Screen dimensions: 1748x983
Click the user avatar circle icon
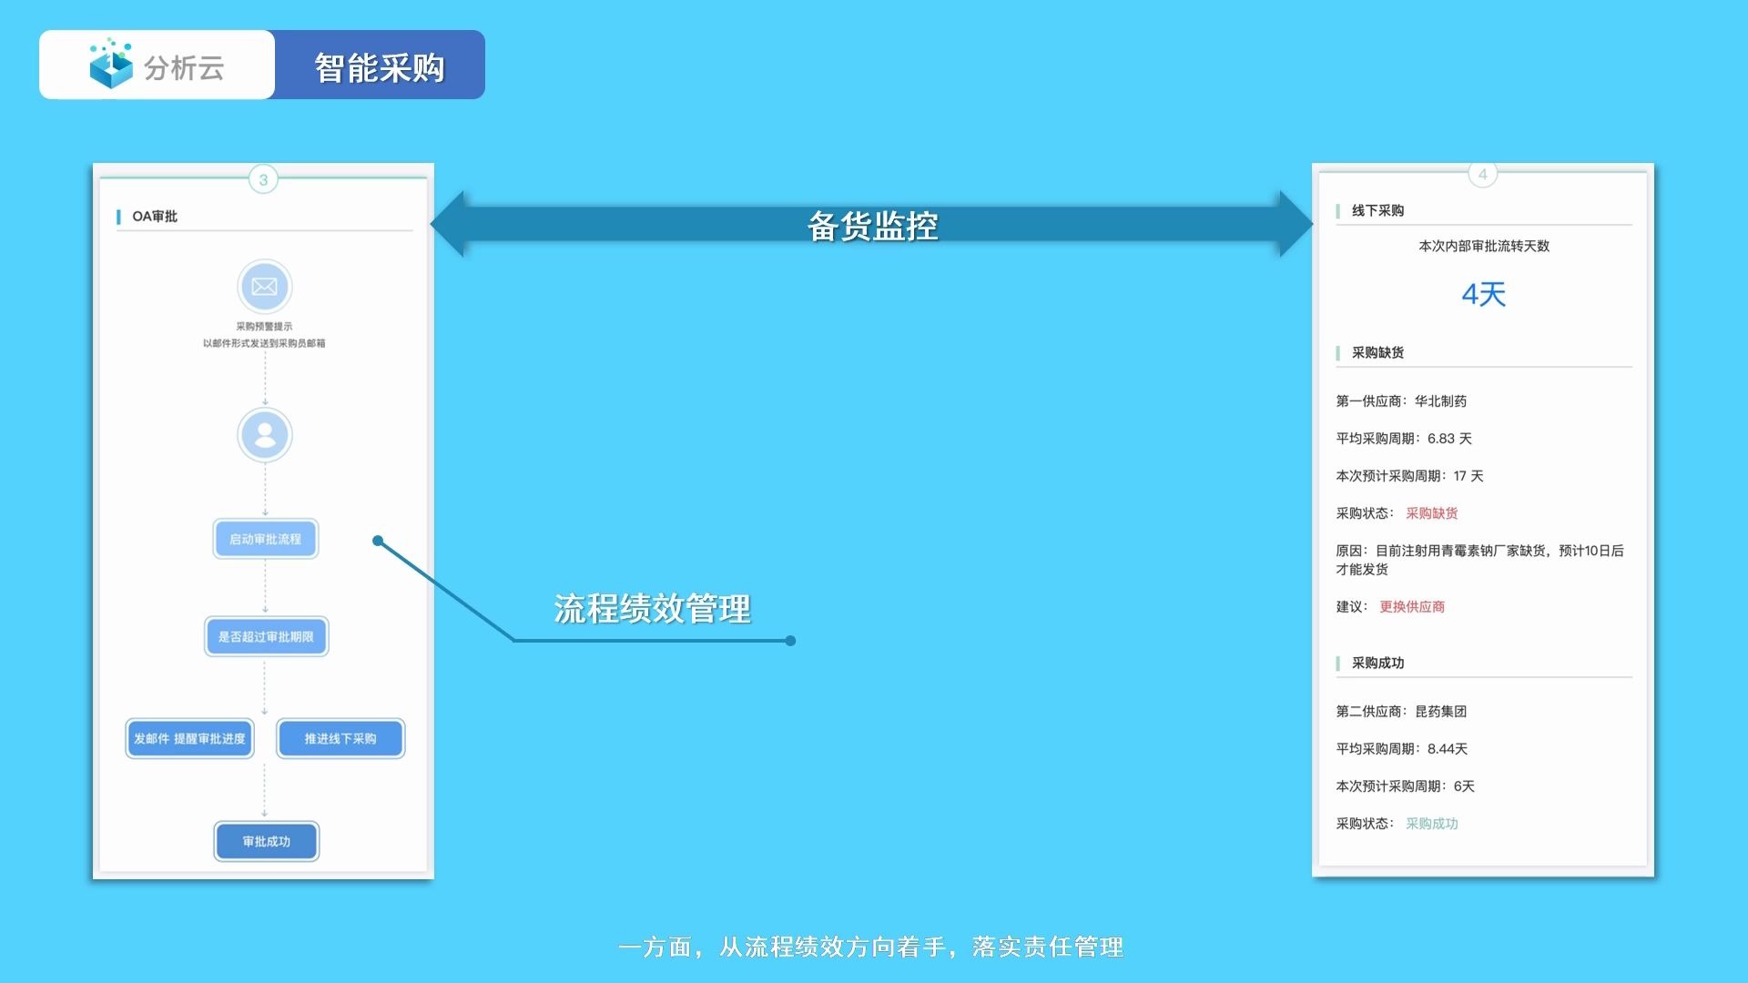pos(265,435)
